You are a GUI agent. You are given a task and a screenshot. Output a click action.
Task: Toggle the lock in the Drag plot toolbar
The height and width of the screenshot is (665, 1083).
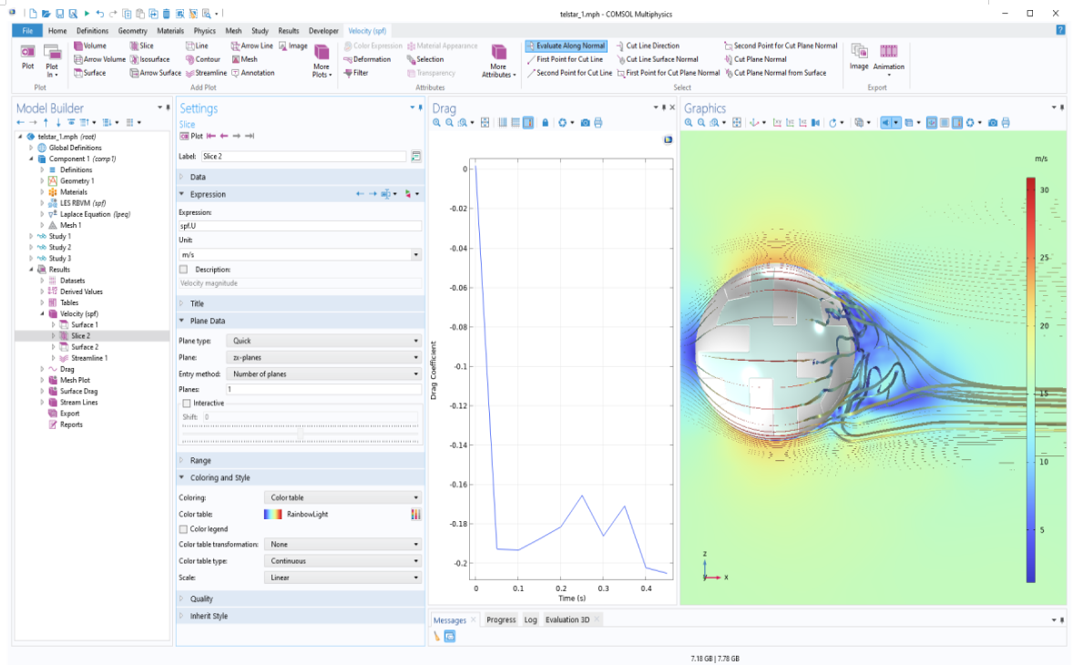pos(545,123)
